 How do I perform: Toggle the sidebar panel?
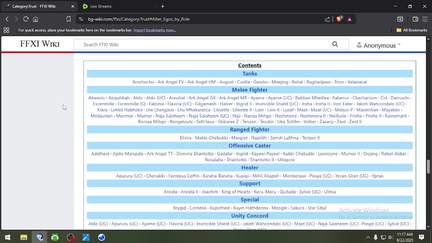[400, 19]
